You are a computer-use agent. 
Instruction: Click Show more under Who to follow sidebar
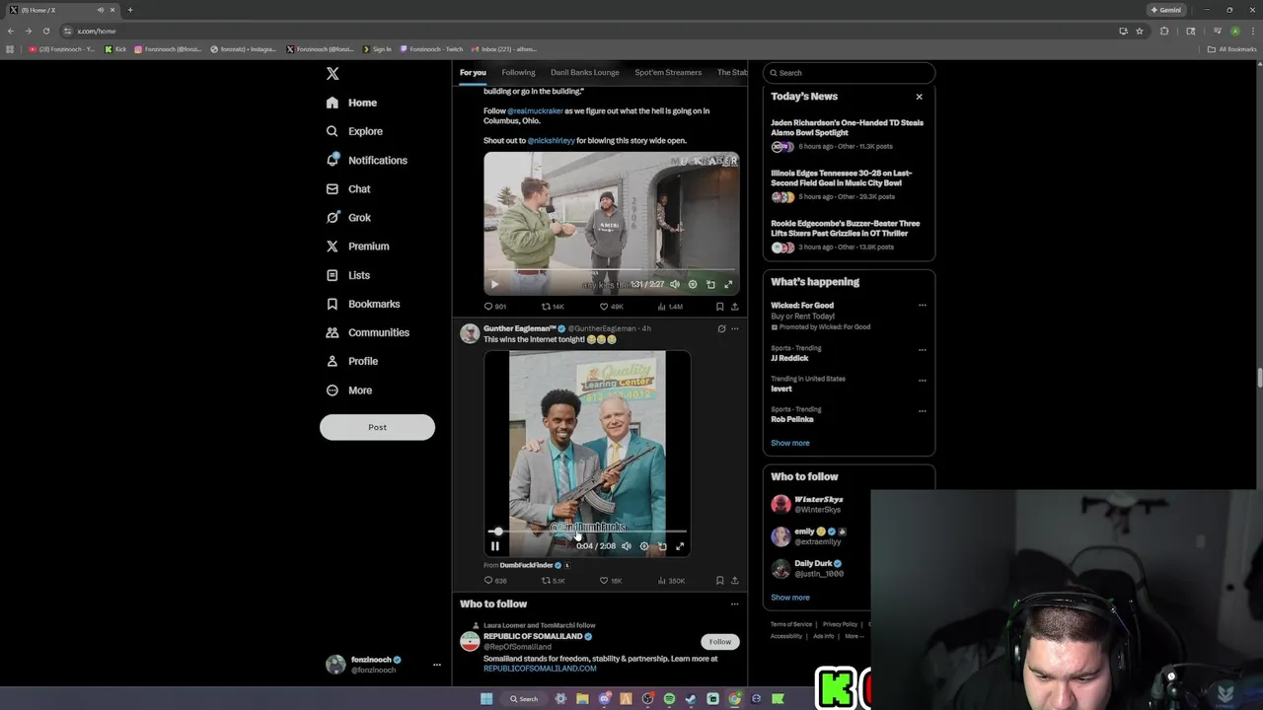click(x=790, y=598)
